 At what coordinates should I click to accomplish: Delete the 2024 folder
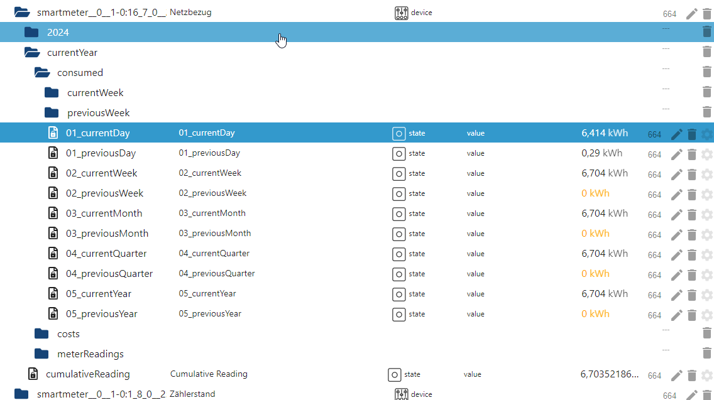click(x=706, y=31)
